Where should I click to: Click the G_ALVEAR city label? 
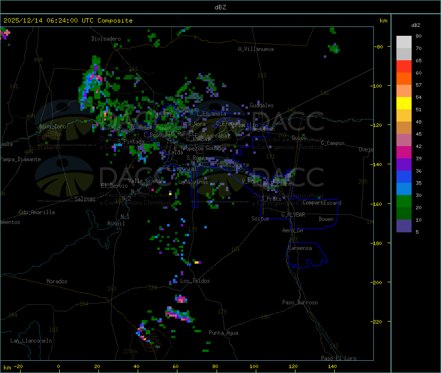pos(293,215)
